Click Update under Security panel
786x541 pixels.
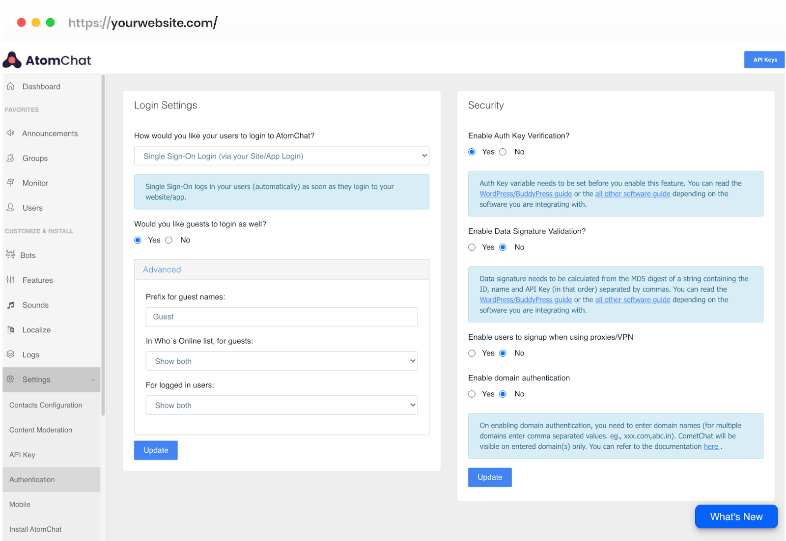(x=490, y=477)
